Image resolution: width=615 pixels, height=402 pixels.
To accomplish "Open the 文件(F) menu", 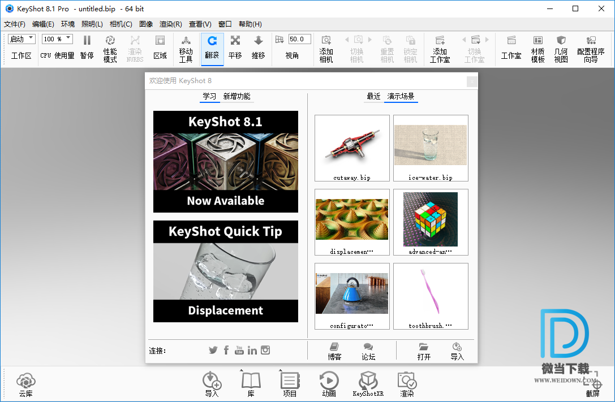I will (x=15, y=24).
